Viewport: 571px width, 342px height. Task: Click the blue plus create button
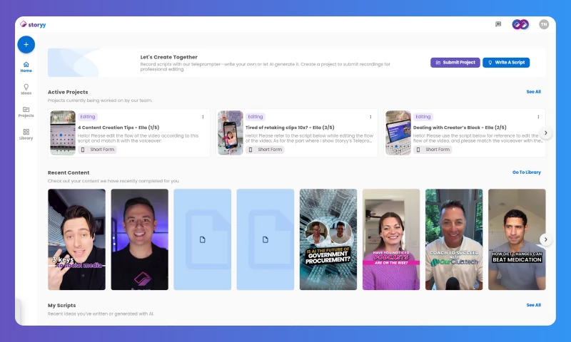(x=26, y=44)
